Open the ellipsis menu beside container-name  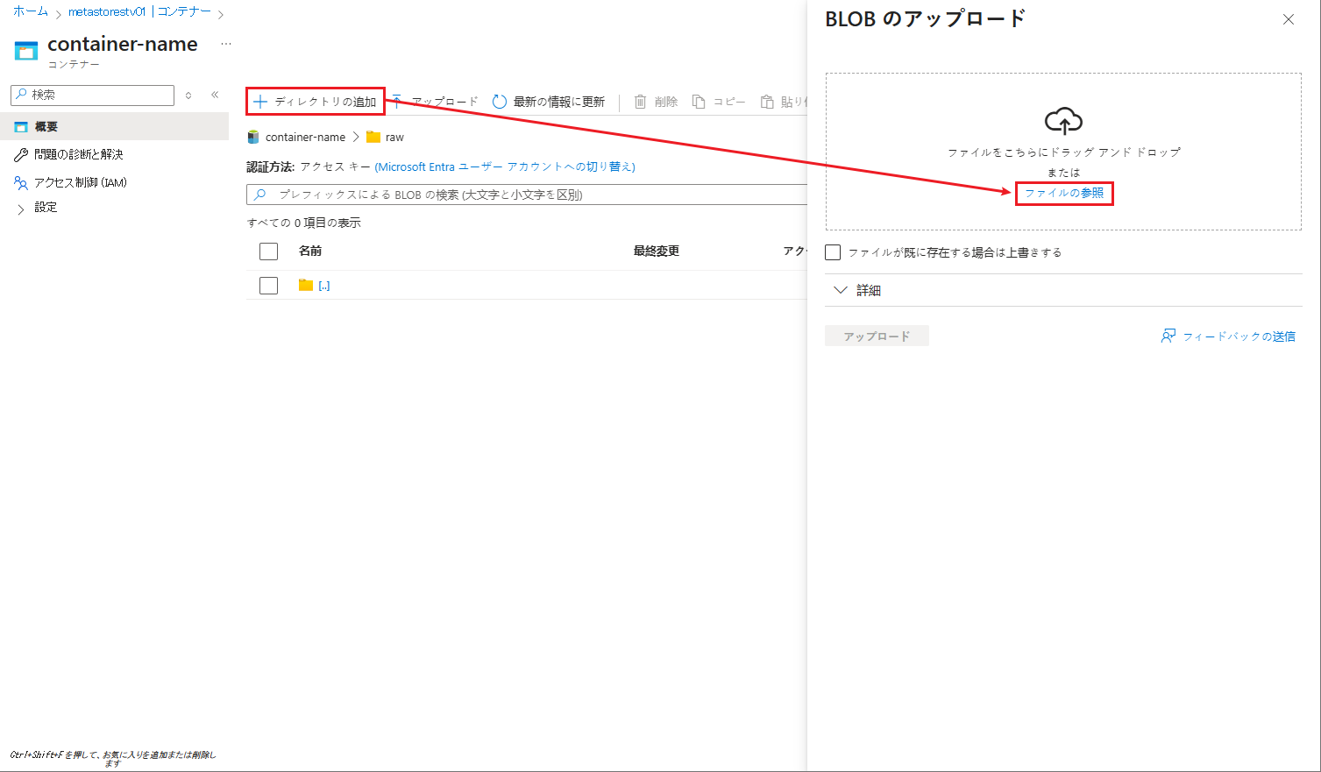(226, 44)
